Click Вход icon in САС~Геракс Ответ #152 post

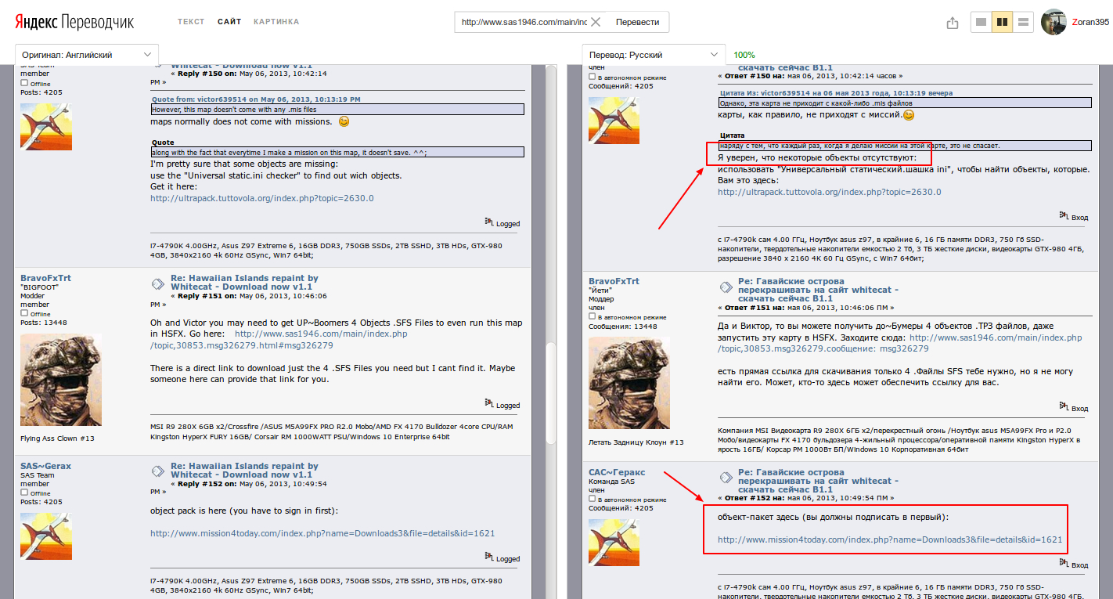point(1064,564)
